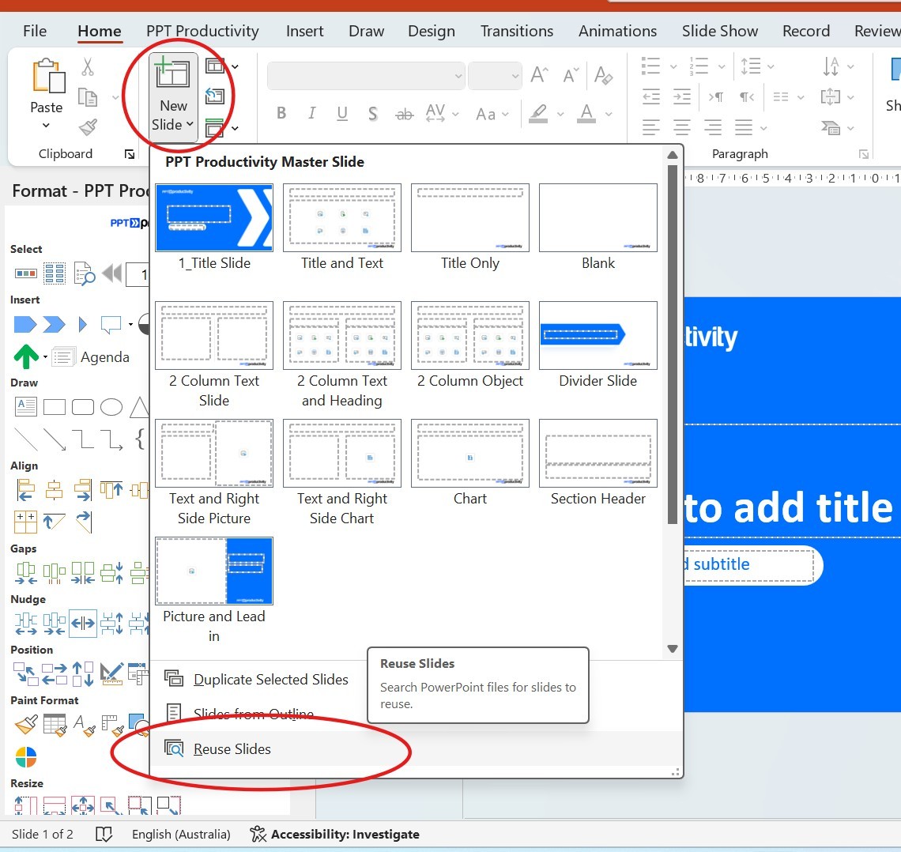
Task: Click the blue chevron shape icon
Action: [x=54, y=325]
